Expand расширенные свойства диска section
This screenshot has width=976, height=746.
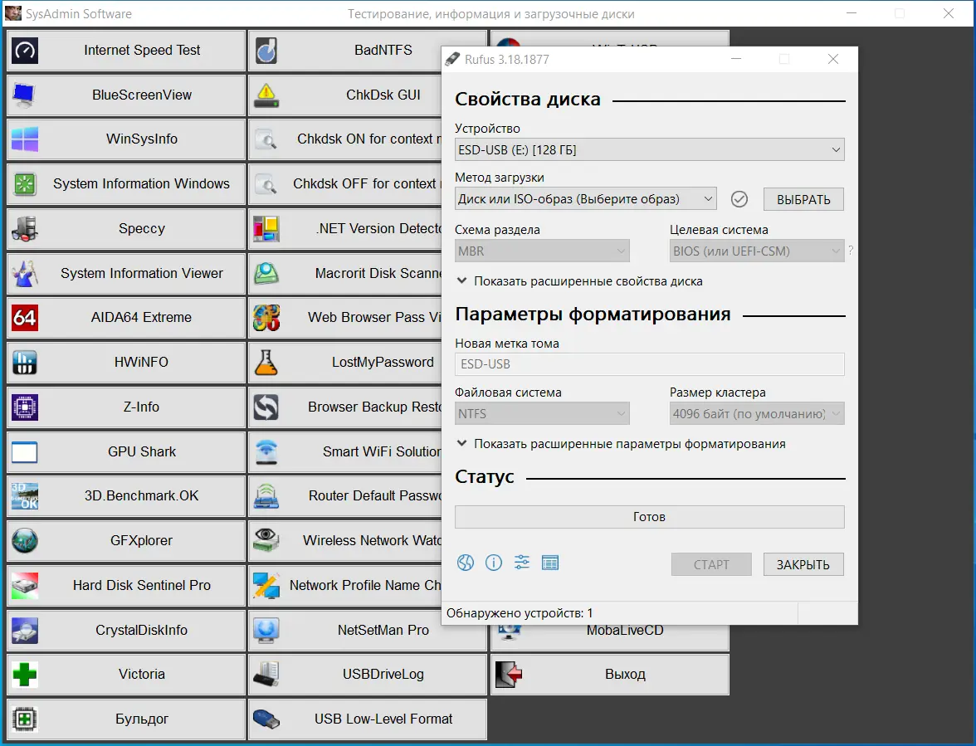tap(579, 281)
